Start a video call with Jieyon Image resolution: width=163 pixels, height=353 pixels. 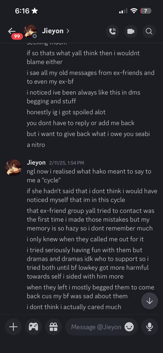point(131,31)
